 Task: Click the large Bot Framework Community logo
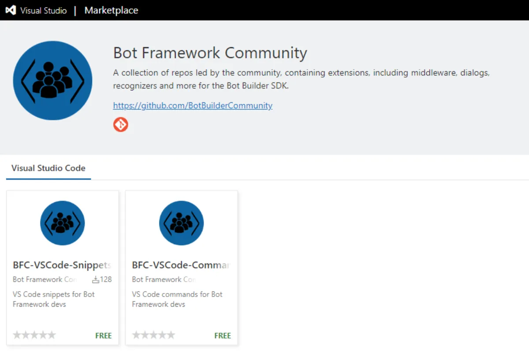pos(52,81)
